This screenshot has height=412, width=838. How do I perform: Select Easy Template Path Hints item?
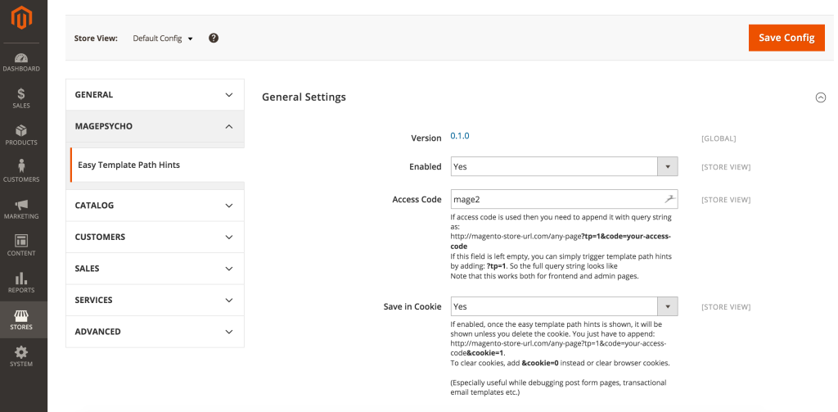(128, 165)
